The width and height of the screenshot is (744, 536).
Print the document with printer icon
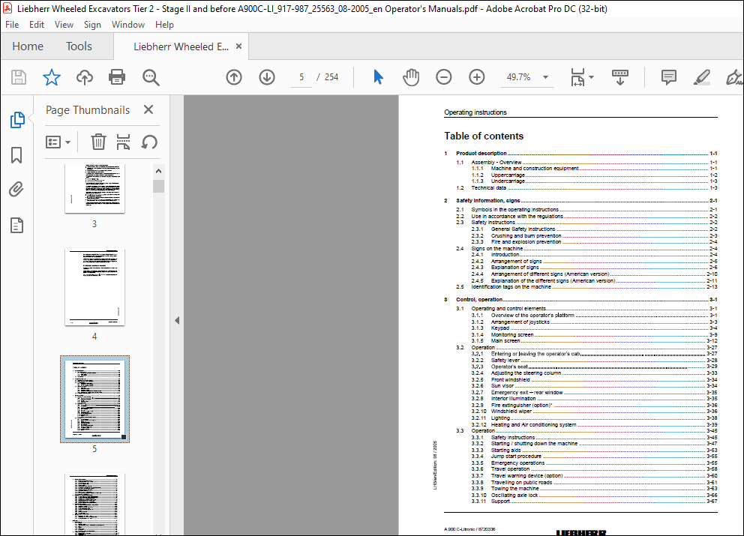(x=117, y=77)
